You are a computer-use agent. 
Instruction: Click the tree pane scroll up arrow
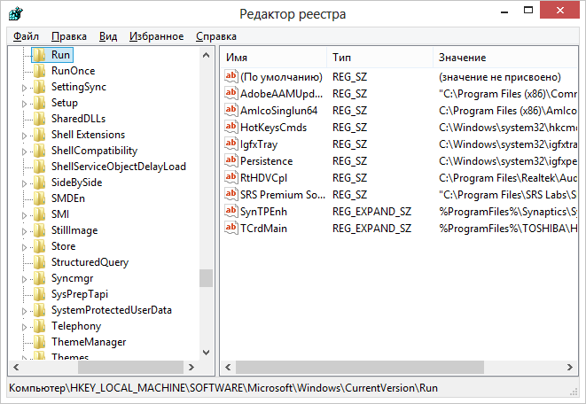(x=206, y=55)
